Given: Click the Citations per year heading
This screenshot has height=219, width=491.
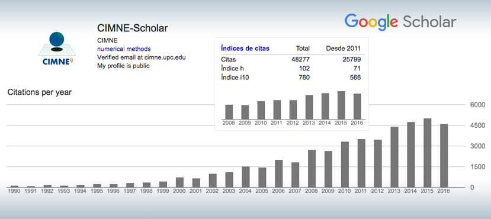Looking at the screenshot, I should point(40,92).
